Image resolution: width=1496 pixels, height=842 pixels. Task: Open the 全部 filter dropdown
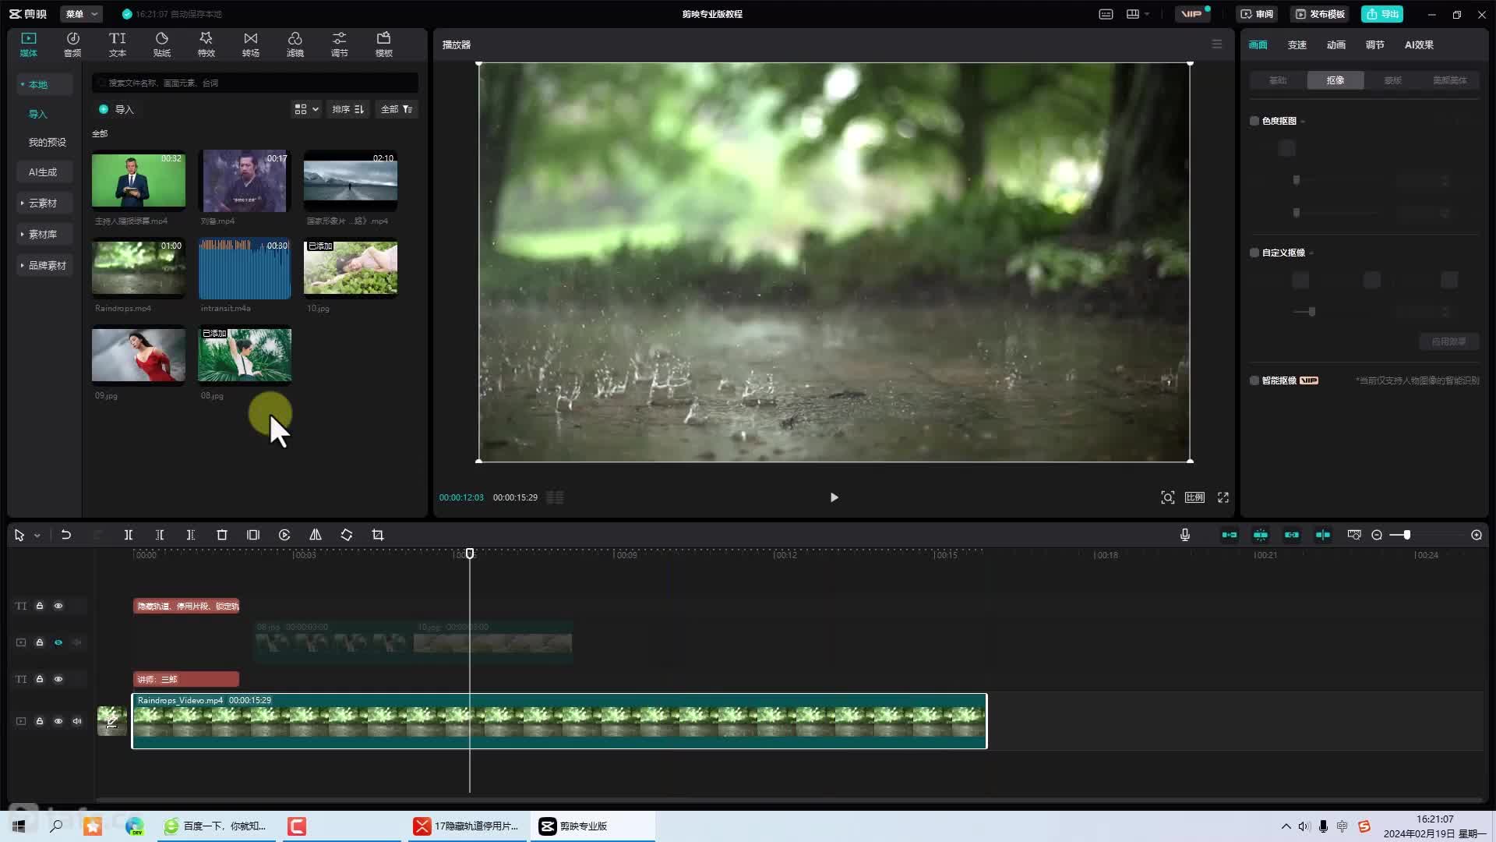(x=397, y=109)
